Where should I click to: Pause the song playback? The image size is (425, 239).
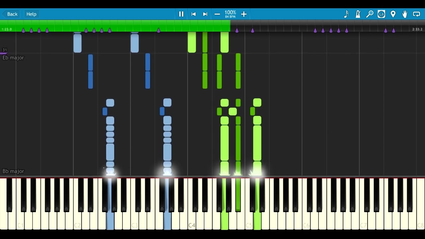tap(181, 14)
